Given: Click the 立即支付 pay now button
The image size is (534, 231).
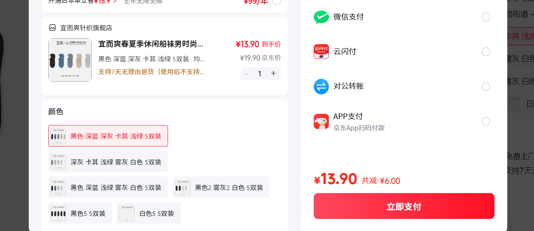Looking at the screenshot, I should point(404,206).
